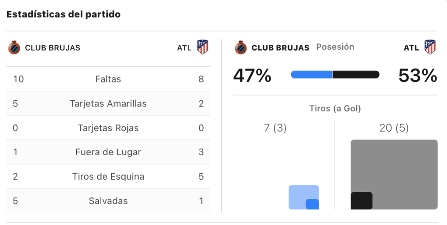Click the 53% possession value
This screenshot has height=225, width=447.
coord(418,75)
